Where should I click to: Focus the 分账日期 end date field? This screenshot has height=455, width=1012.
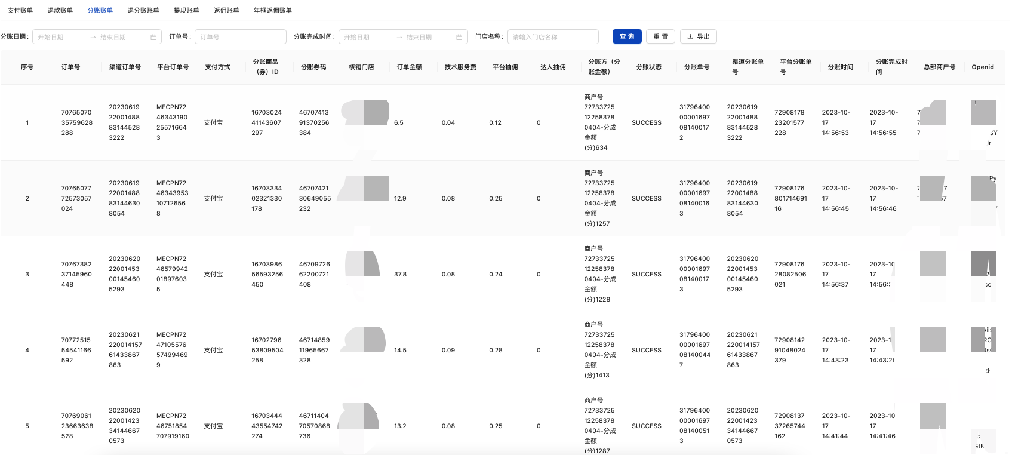(x=122, y=37)
